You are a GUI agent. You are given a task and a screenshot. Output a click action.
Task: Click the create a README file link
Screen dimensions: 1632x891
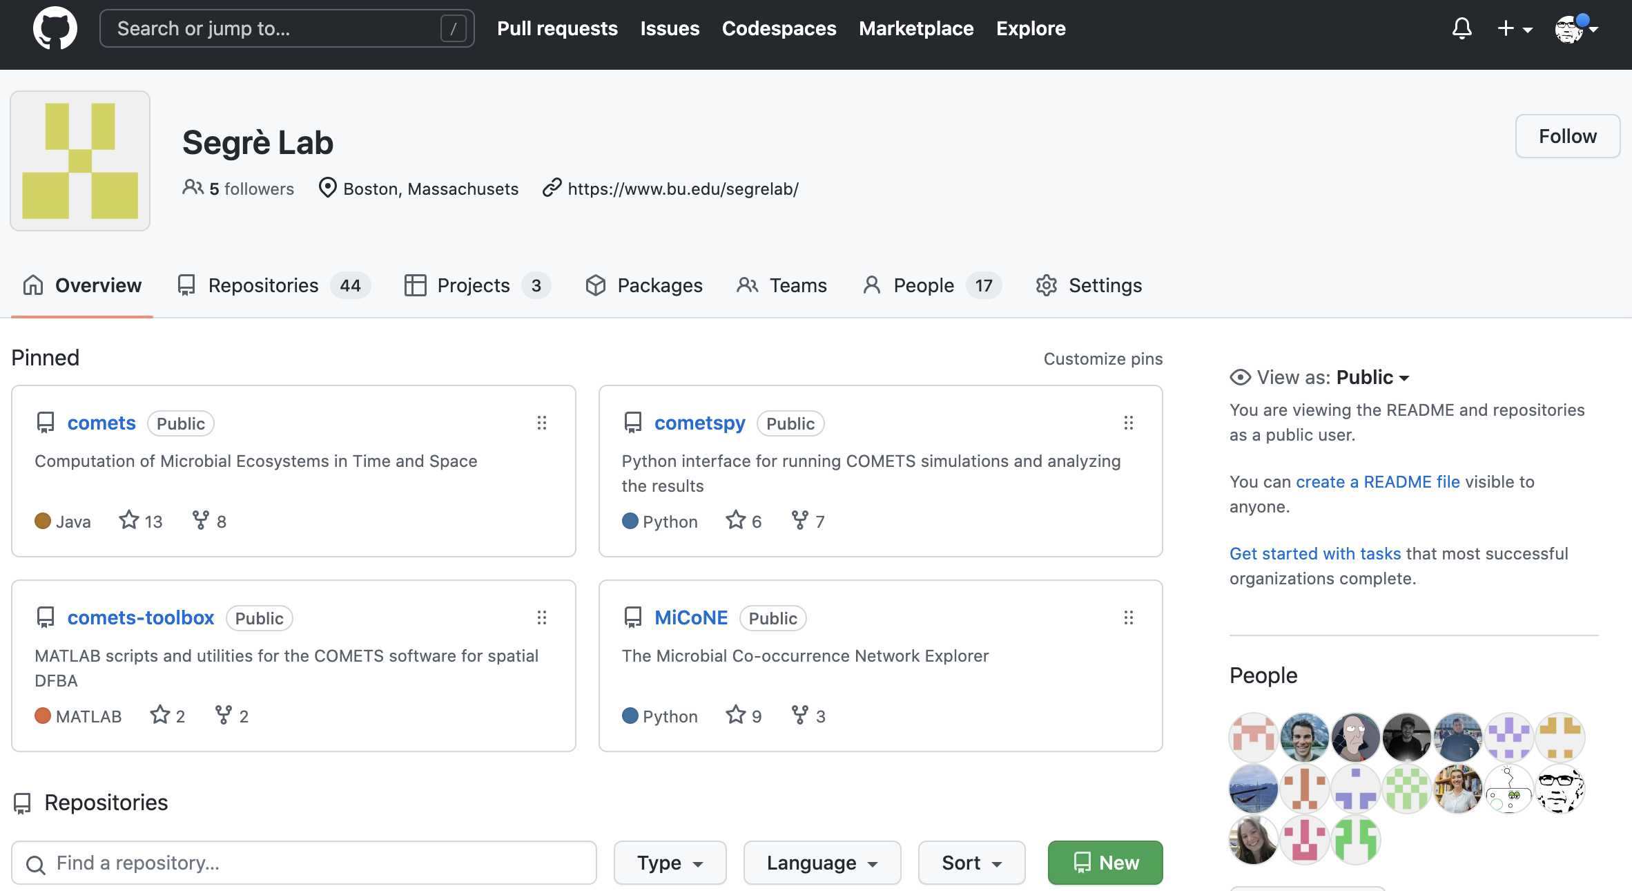point(1378,481)
